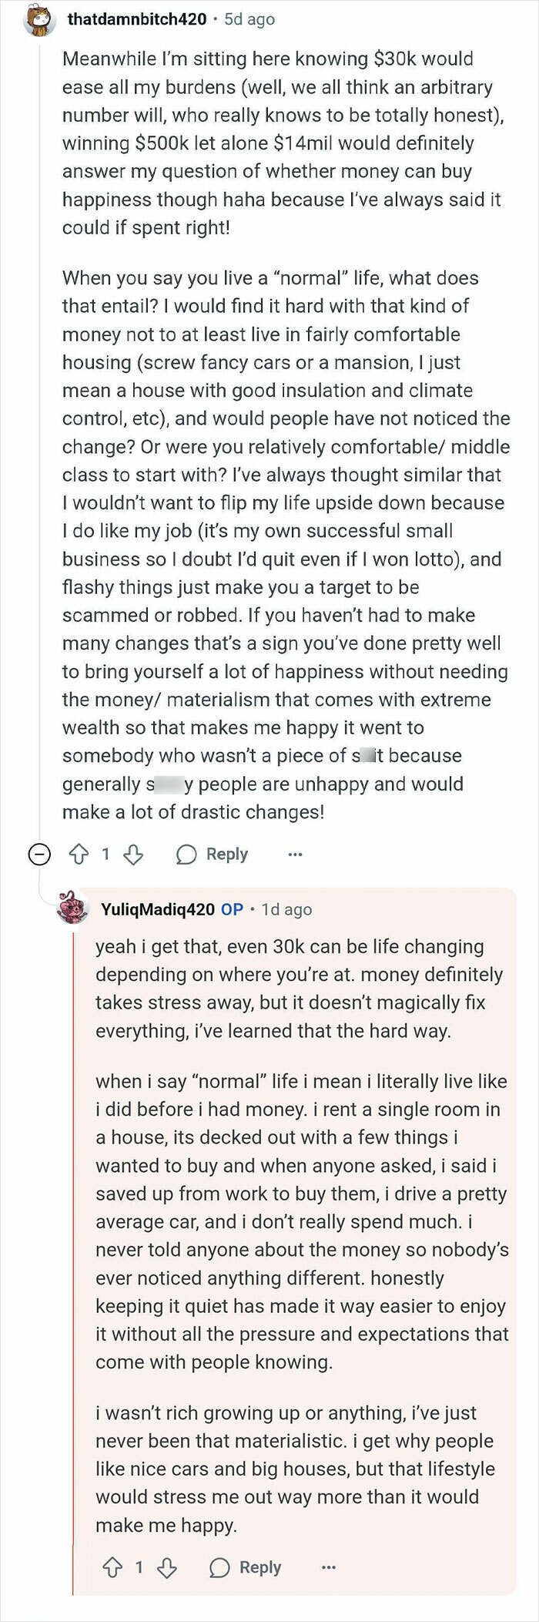Expand the comment options ellipsis menu
Viewport: 539px width, 1622px height.
pos(296,854)
